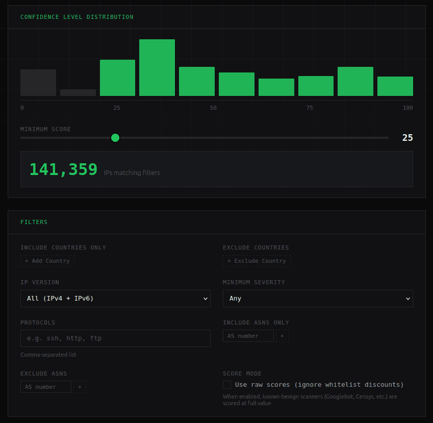Image resolution: width=433 pixels, height=423 pixels.
Task: Open the Minimum Severity dropdown
Action: click(x=318, y=298)
